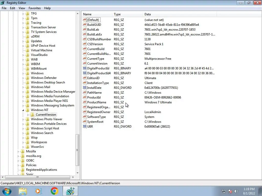262x196 pixels.
Task: Expand the Windows Search key
Action: (23, 133)
